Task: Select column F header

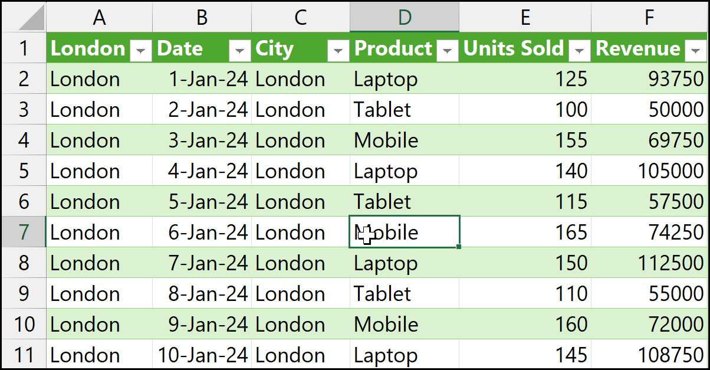Action: pyautogui.click(x=649, y=18)
